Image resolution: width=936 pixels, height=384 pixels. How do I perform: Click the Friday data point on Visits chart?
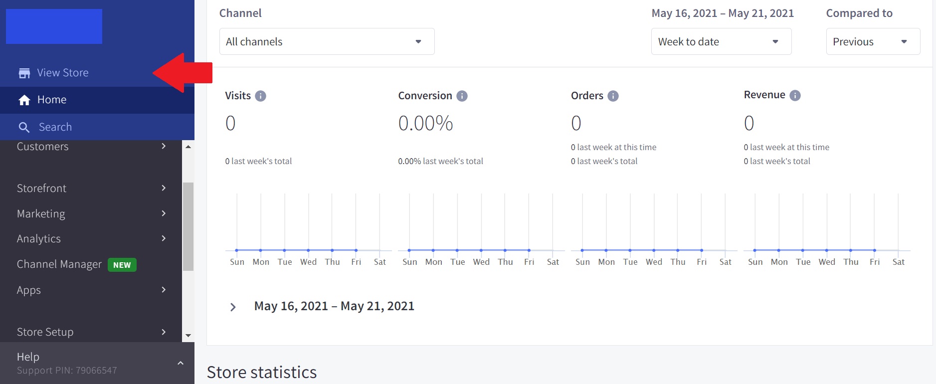(x=356, y=250)
